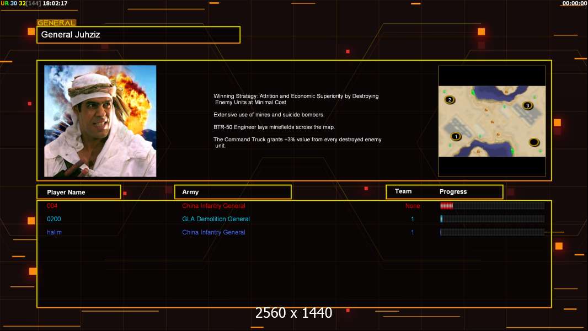Screen dimensions: 588x331
Task: Click the GLA Demolition General army entry
Action: click(x=216, y=219)
